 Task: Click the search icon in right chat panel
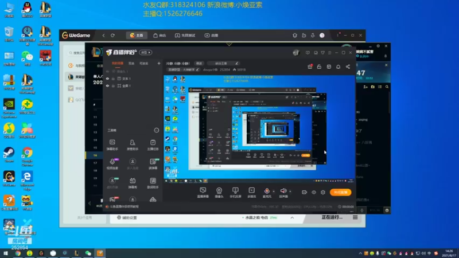(387, 87)
